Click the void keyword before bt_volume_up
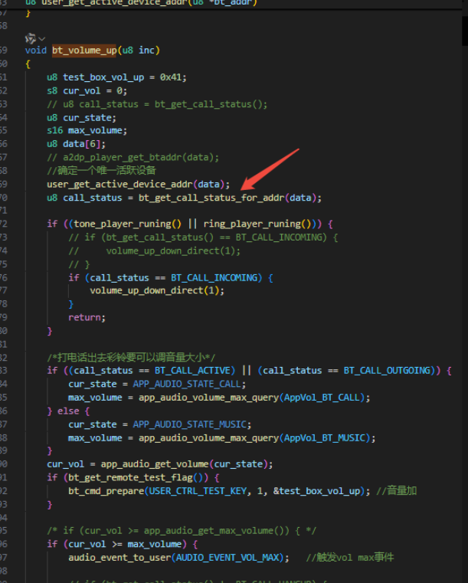468x583 pixels. [x=36, y=51]
